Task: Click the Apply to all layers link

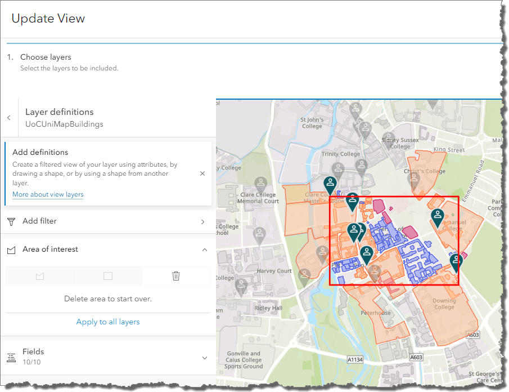Action: [x=108, y=322]
